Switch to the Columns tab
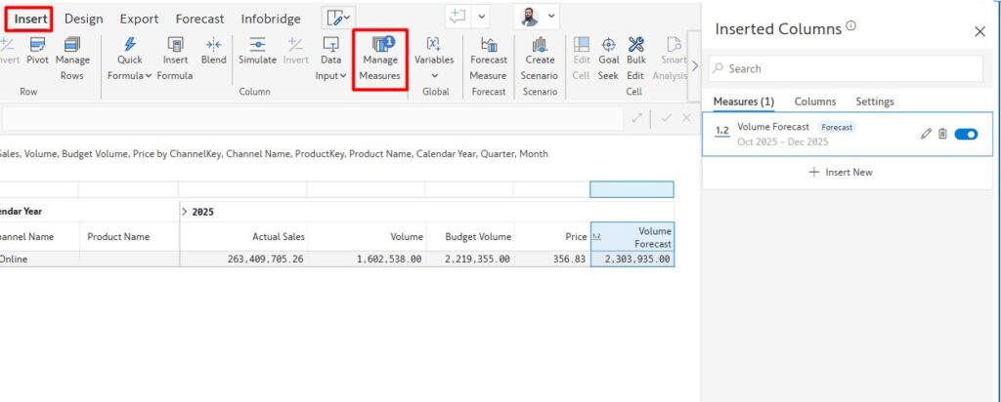Image resolution: width=1001 pixels, height=402 pixels. coord(814,101)
